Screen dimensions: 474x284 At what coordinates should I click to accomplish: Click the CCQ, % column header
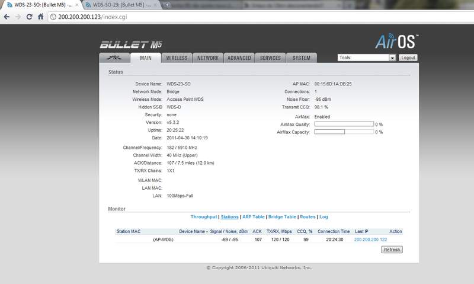click(x=305, y=231)
